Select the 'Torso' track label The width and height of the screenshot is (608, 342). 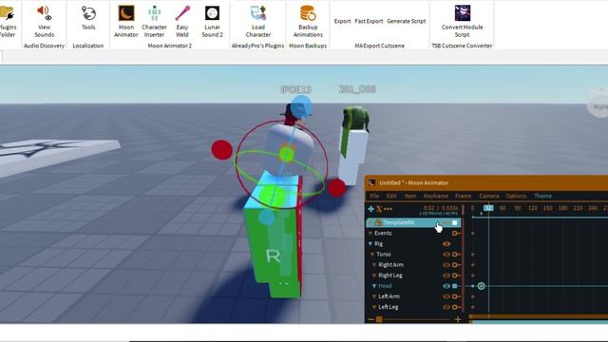[384, 255]
